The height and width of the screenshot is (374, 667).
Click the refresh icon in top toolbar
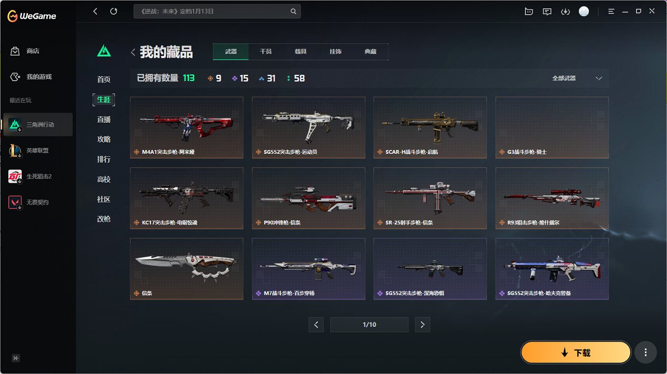[114, 11]
